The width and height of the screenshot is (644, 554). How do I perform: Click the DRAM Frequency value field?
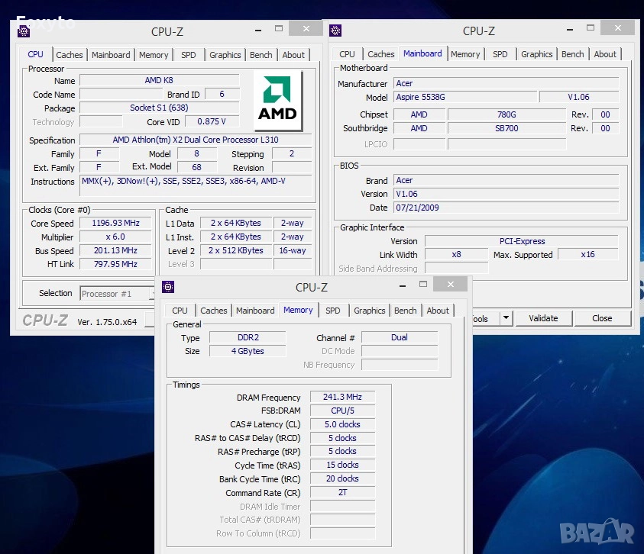coord(342,398)
